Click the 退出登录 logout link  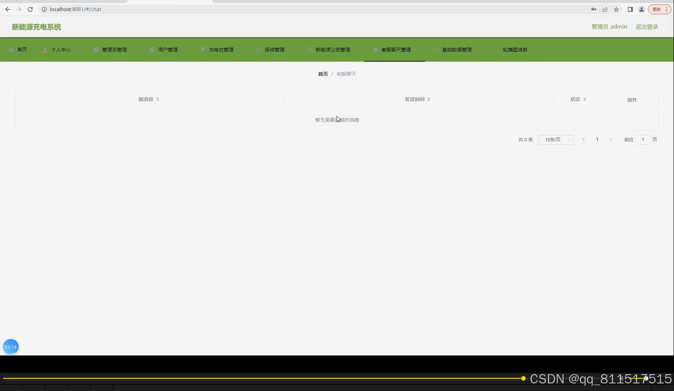point(646,27)
